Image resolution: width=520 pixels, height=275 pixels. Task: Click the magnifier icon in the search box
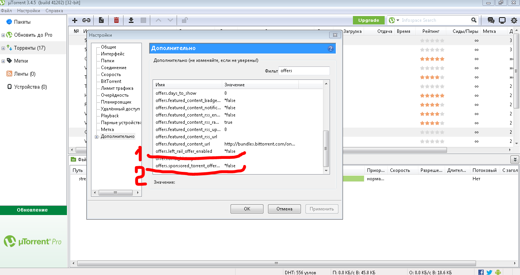474,20
